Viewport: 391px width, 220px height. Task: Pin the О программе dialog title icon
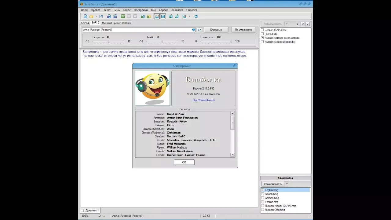pyautogui.click(x=234, y=66)
